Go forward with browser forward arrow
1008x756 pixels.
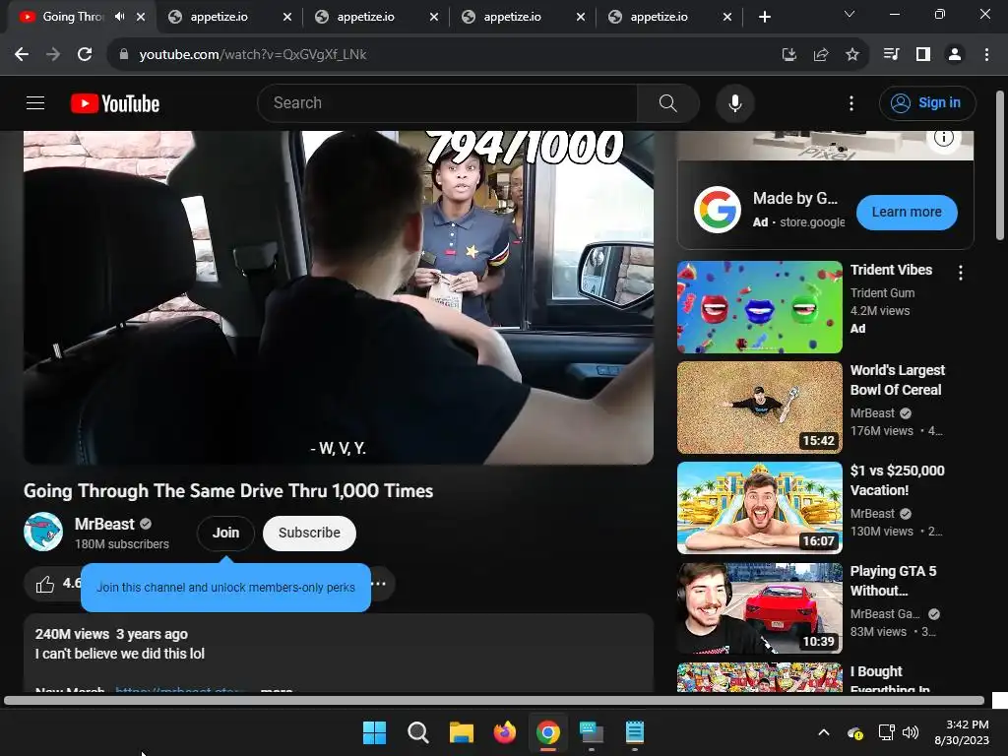[53, 55]
